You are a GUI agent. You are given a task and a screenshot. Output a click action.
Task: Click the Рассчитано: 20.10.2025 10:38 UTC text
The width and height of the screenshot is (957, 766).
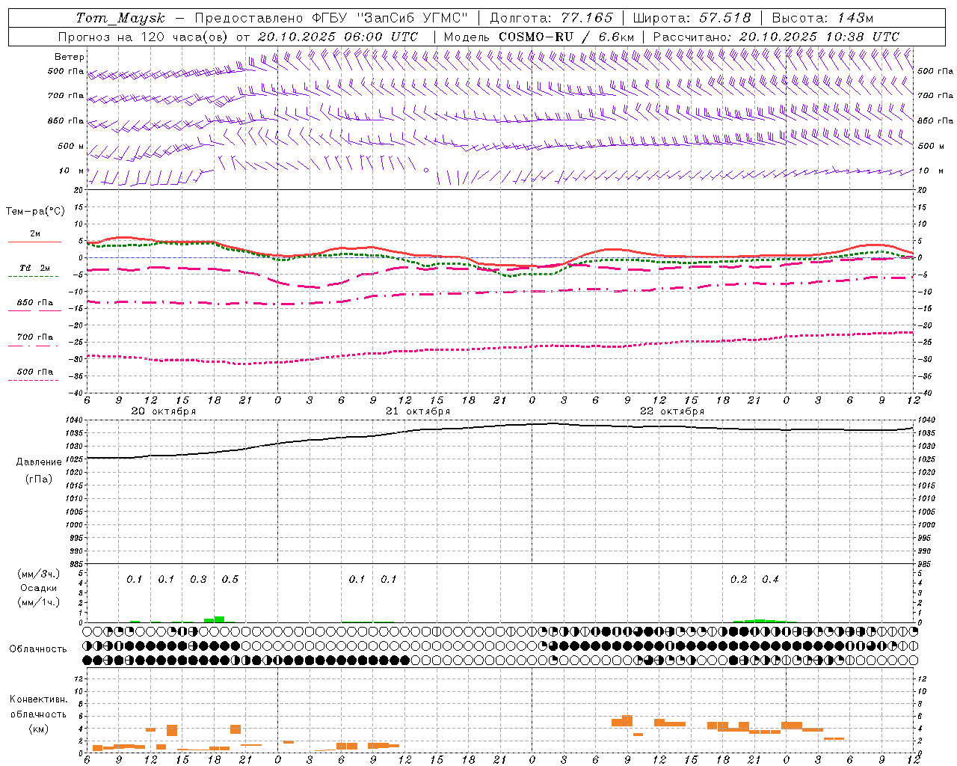(776, 37)
